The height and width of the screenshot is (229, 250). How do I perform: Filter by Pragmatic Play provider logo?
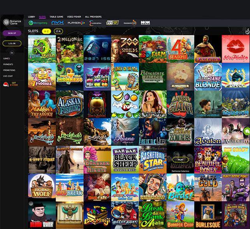click(x=130, y=23)
